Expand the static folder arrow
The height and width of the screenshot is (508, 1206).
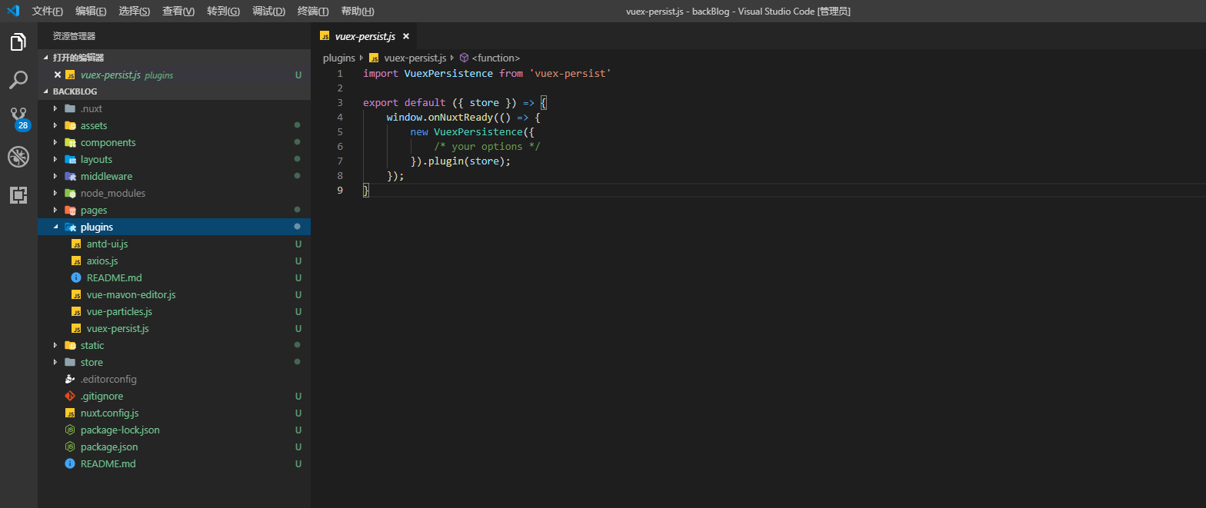[x=55, y=345]
